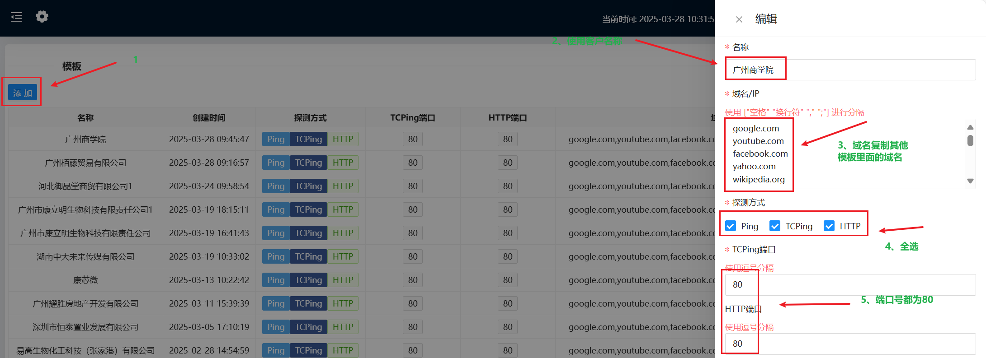Click the 创建时间 column header
This screenshot has height=358, width=986.
[x=209, y=118]
